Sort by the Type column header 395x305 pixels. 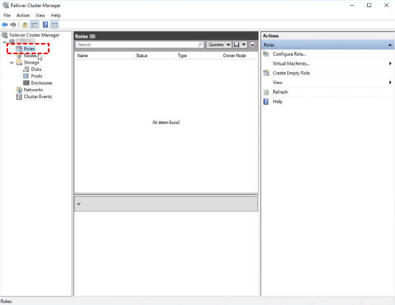(198, 56)
